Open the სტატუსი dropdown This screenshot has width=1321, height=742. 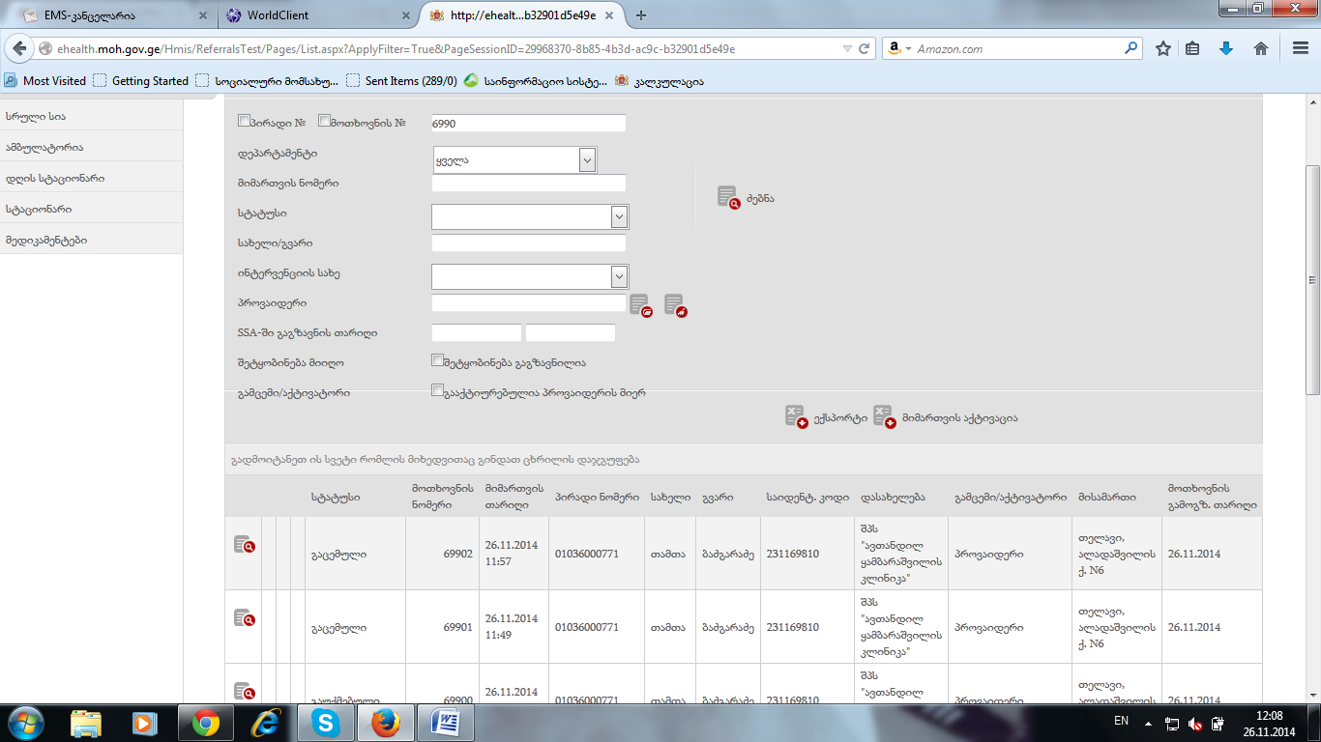[x=620, y=216]
